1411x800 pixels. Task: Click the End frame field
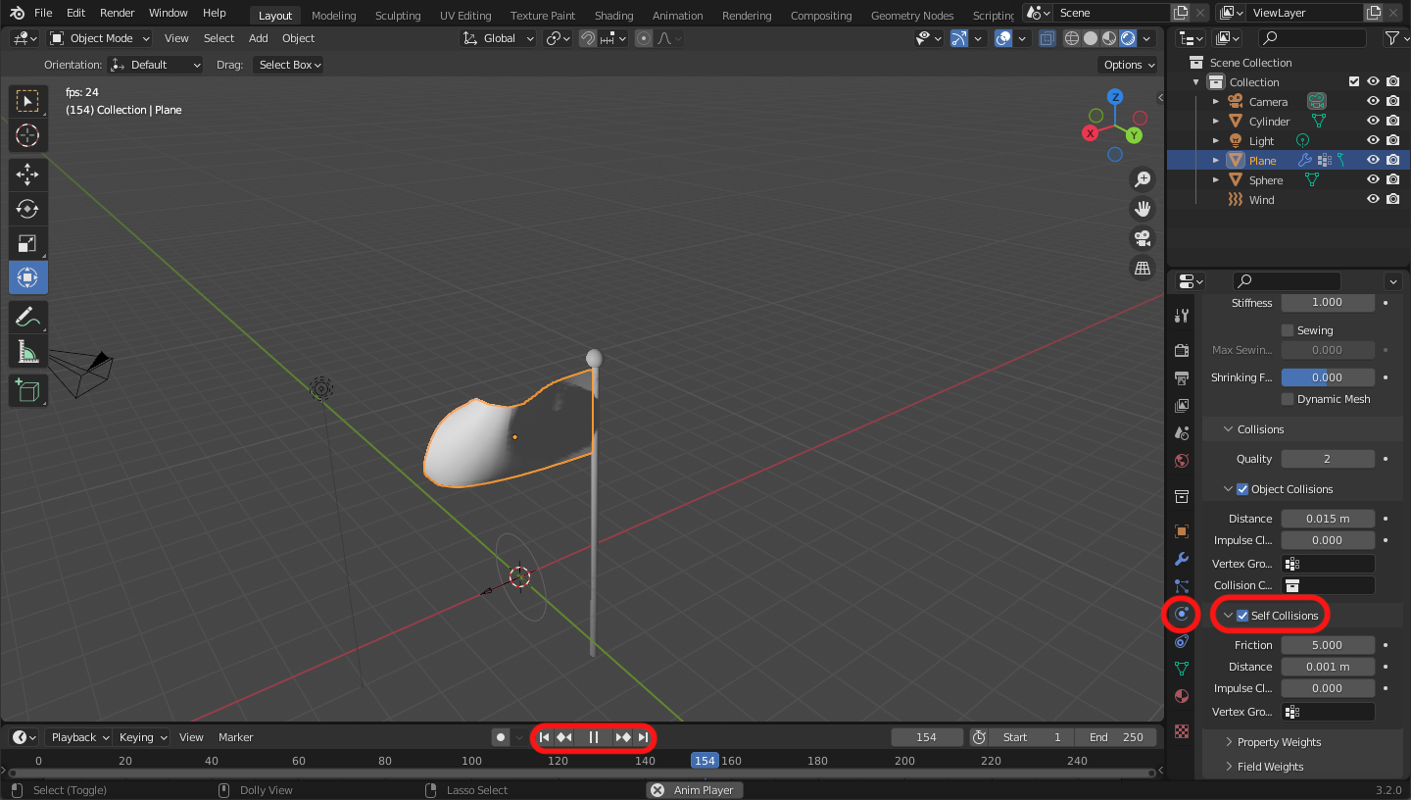point(1116,737)
